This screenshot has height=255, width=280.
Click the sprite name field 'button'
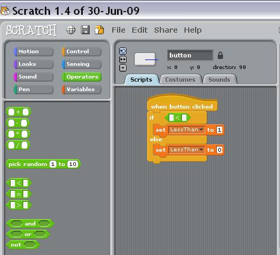(190, 55)
